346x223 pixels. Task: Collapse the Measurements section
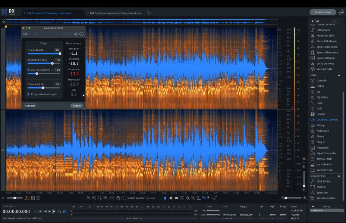point(339,176)
